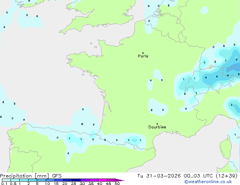The height and width of the screenshot is (185, 240).
Task: Click the 00..03 UTC time range
Action: 198,176
